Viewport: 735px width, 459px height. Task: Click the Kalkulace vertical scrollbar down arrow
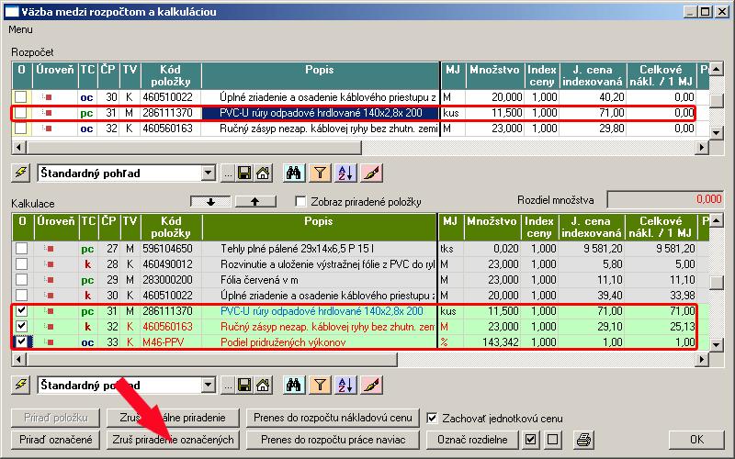click(x=716, y=345)
